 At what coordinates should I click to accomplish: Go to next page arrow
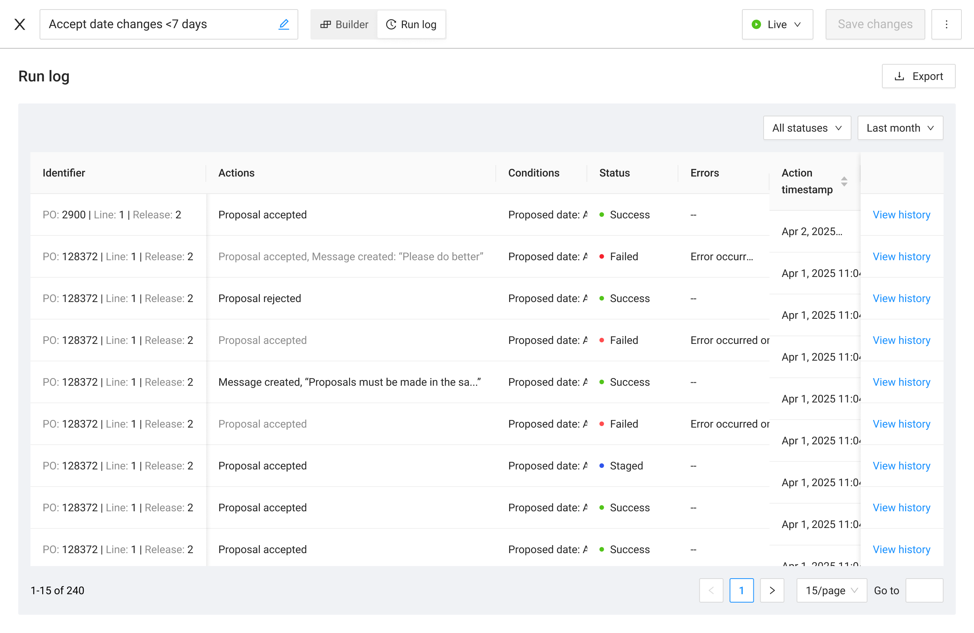point(772,590)
